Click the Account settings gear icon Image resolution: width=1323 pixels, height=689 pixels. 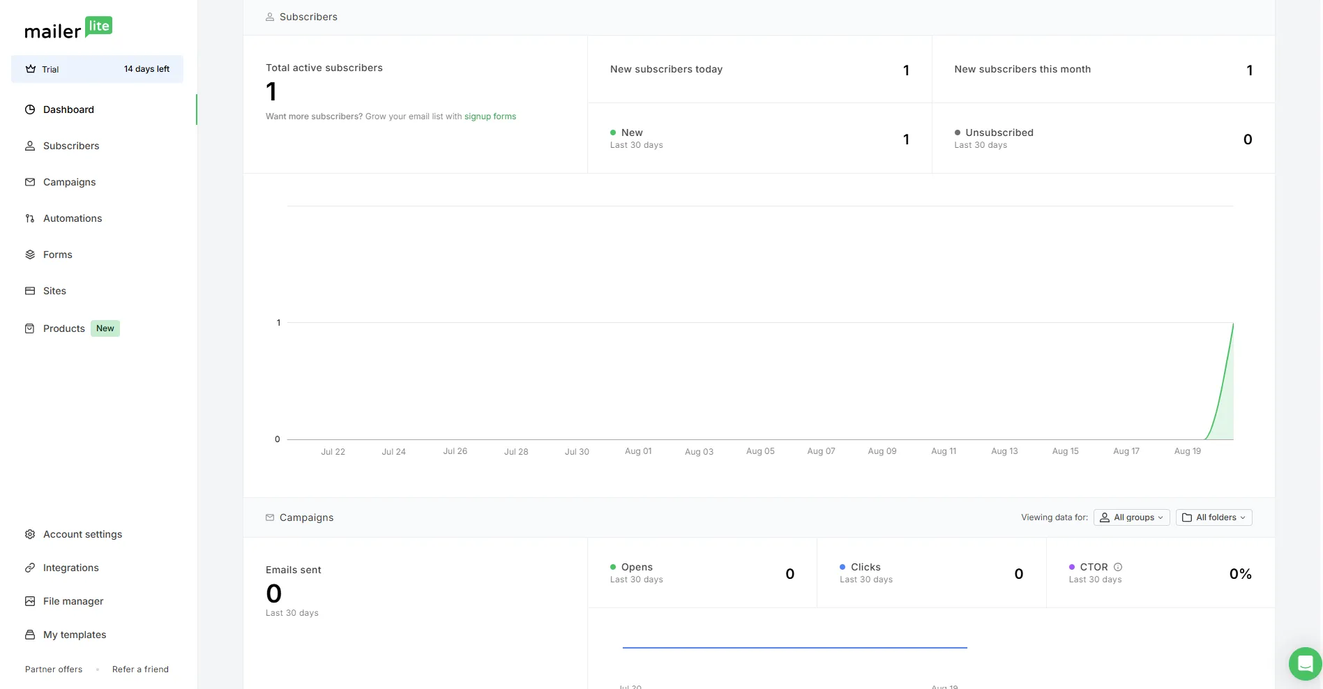click(30, 534)
